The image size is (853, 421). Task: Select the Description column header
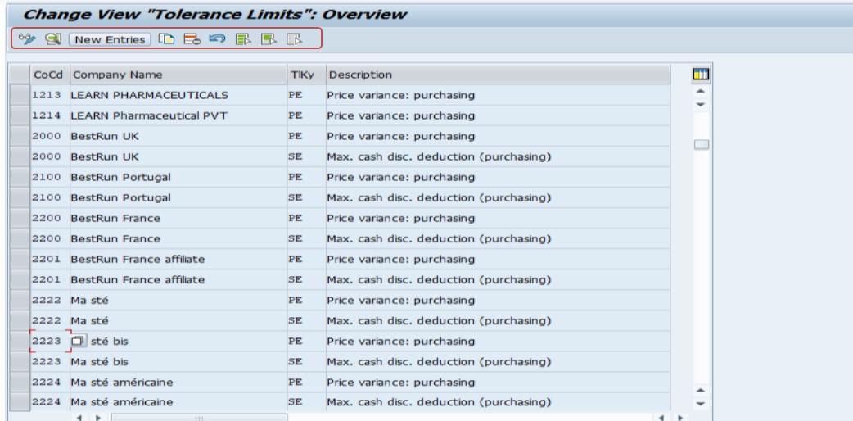[x=498, y=75]
